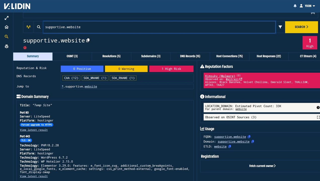The image size is (320, 181).
Task: Switch to the Subdomains tab
Action: click(151, 56)
